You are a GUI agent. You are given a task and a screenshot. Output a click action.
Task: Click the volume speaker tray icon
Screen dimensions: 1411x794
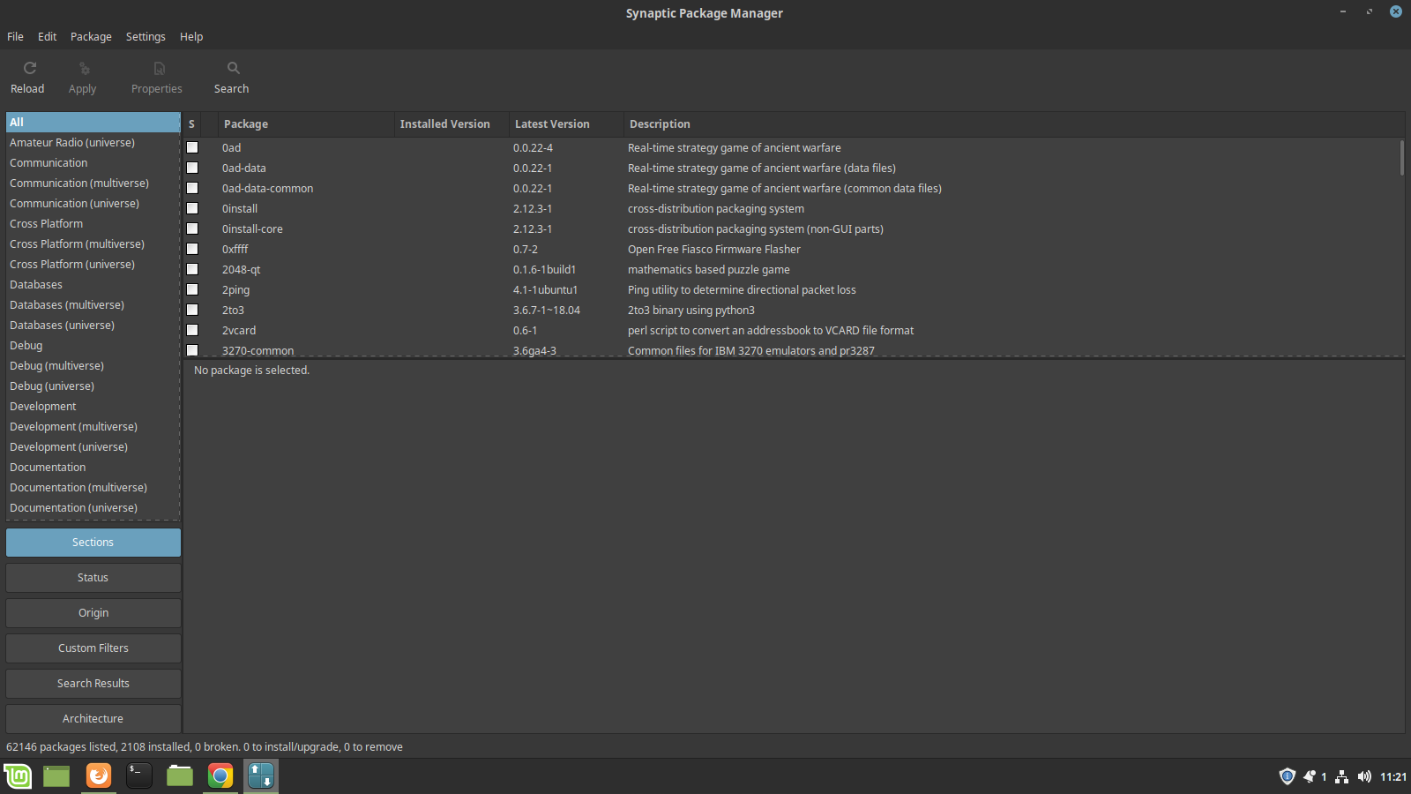1364,776
